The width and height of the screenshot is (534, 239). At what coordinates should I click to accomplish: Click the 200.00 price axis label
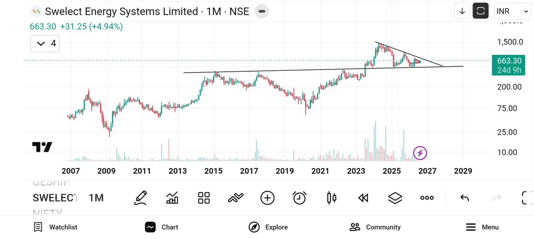[x=509, y=87]
